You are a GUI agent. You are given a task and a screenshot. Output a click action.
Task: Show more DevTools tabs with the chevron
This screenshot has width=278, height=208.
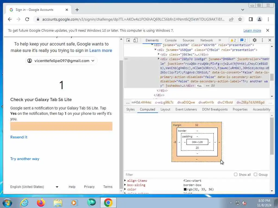coord(220,40)
